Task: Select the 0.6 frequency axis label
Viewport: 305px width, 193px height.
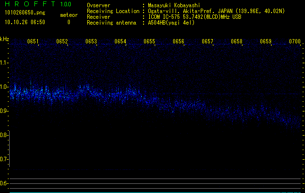Action: coord(4,183)
